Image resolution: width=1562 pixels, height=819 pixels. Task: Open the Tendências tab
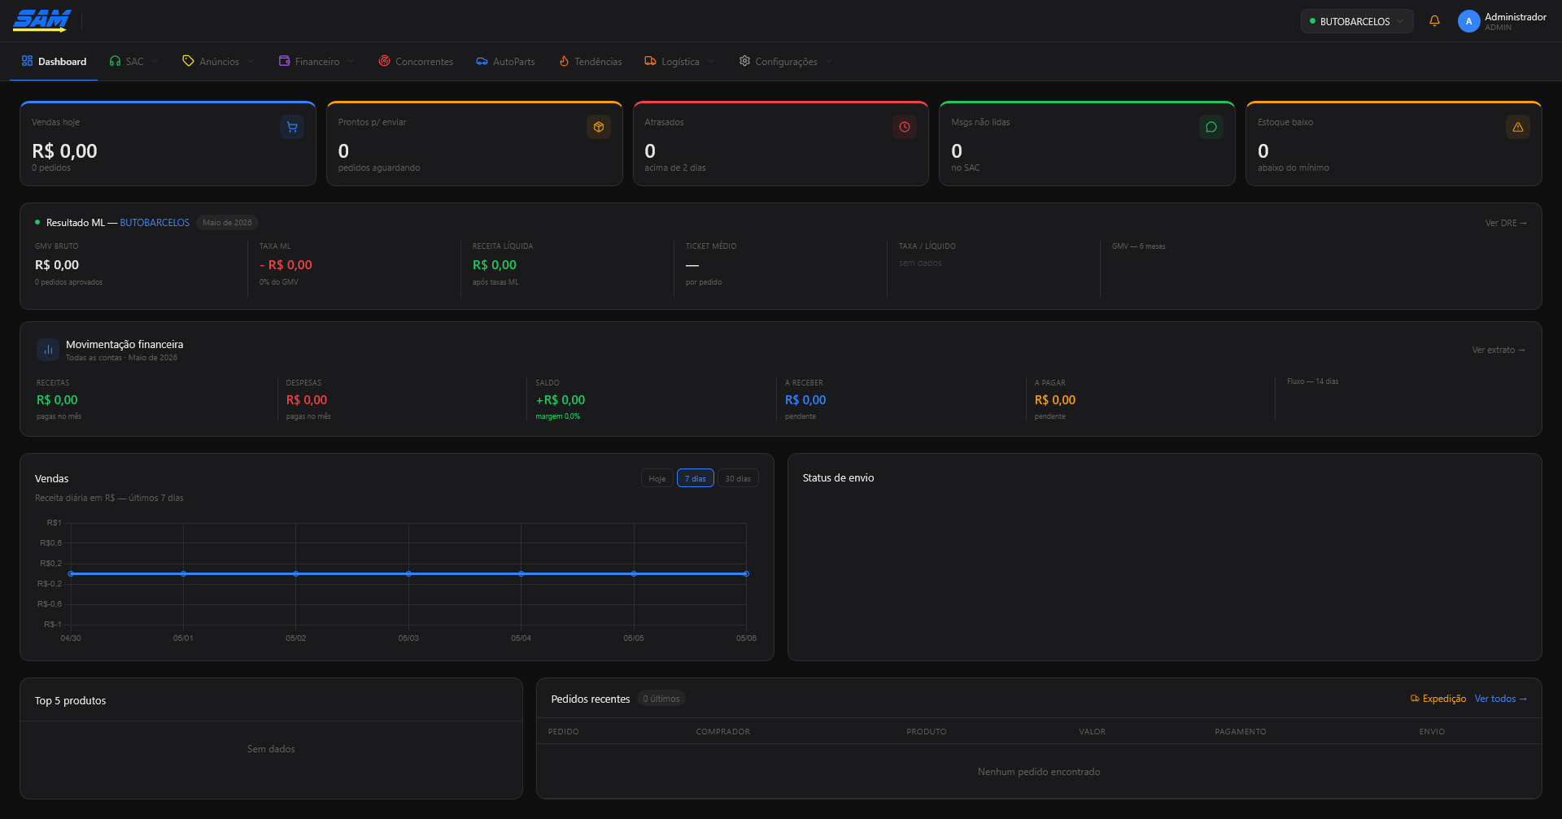[590, 61]
